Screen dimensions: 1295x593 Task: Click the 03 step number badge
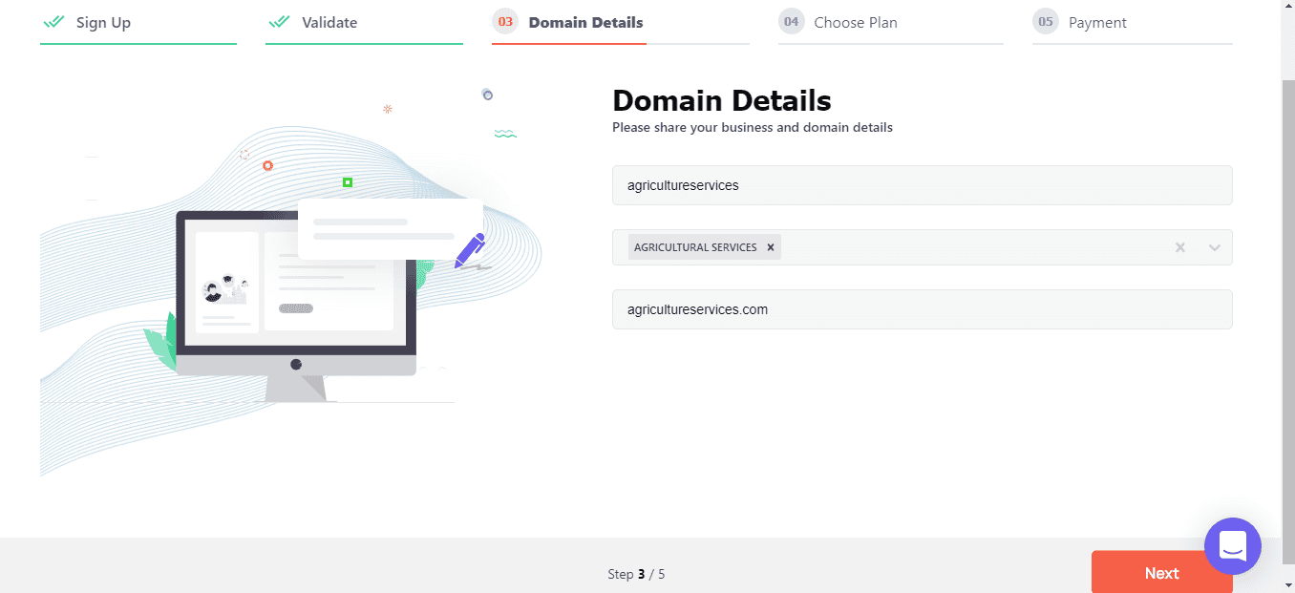tap(506, 22)
